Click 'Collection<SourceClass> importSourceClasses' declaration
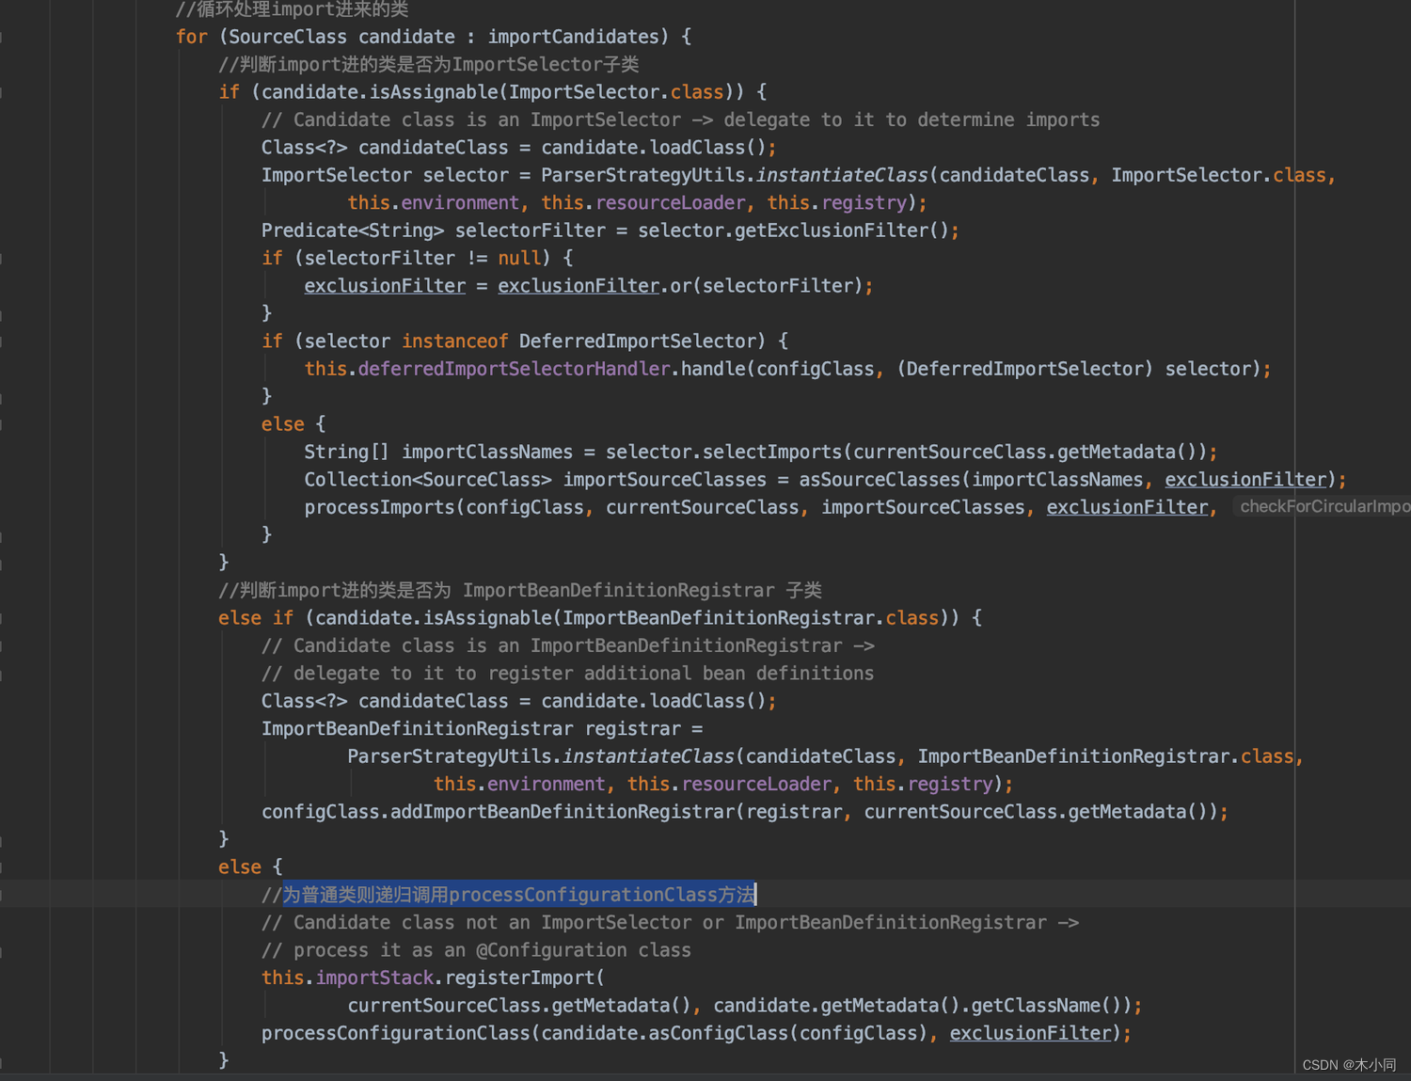The height and width of the screenshot is (1081, 1411). [535, 480]
